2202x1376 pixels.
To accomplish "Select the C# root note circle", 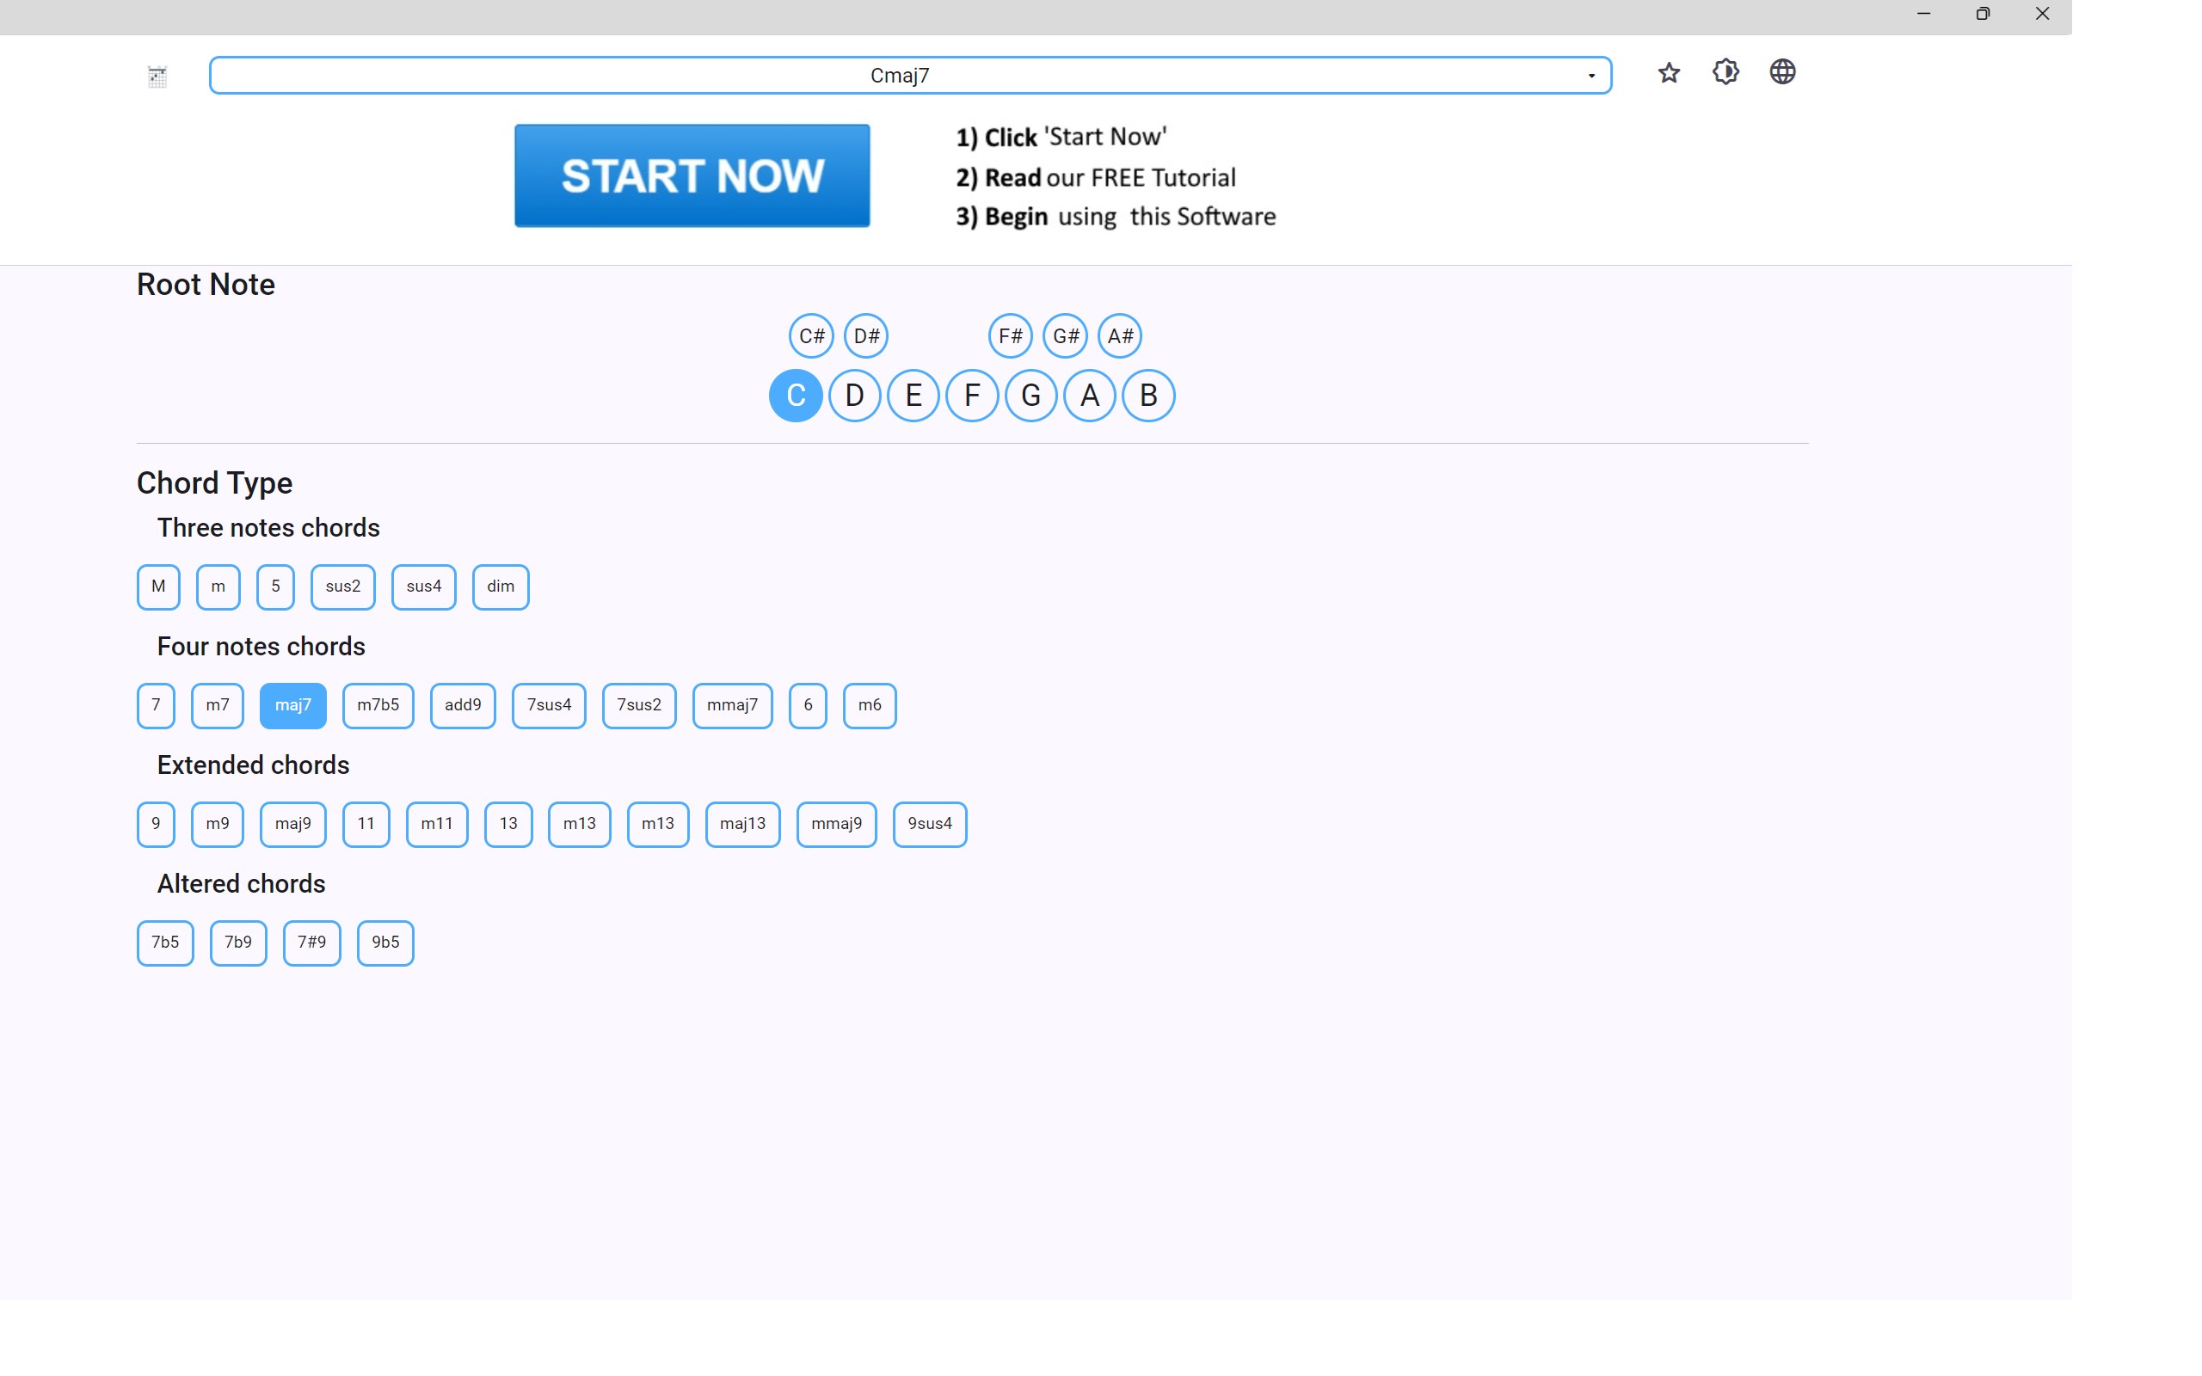I will 811,335.
